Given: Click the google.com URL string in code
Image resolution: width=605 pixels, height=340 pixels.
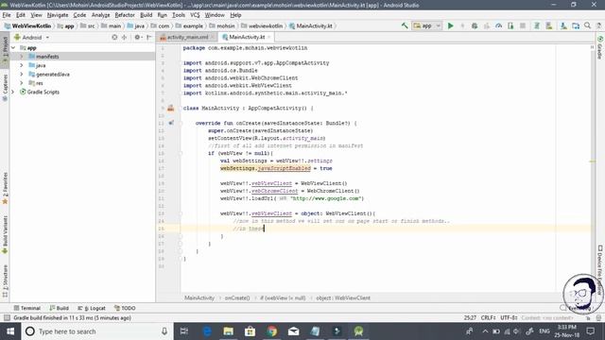Looking at the screenshot, I should (x=327, y=198).
